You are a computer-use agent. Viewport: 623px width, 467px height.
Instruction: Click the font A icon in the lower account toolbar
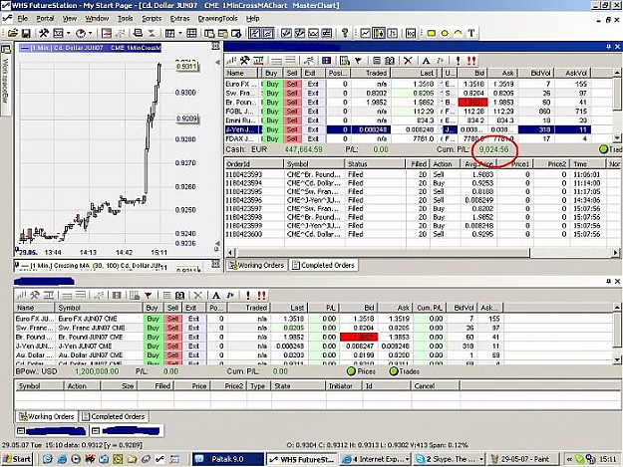[x=216, y=295]
